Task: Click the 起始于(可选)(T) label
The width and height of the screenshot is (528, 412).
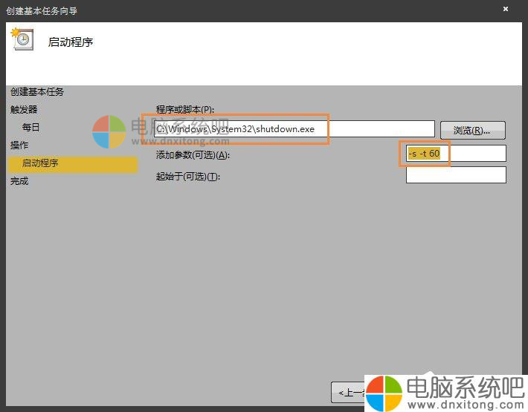Action: [188, 177]
